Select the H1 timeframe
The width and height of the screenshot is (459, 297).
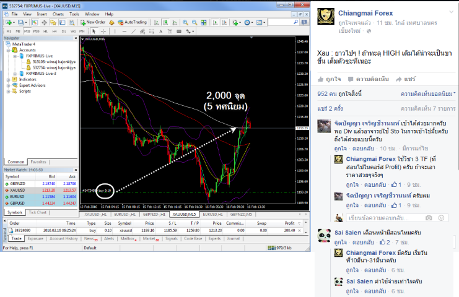pyautogui.click(x=45, y=32)
